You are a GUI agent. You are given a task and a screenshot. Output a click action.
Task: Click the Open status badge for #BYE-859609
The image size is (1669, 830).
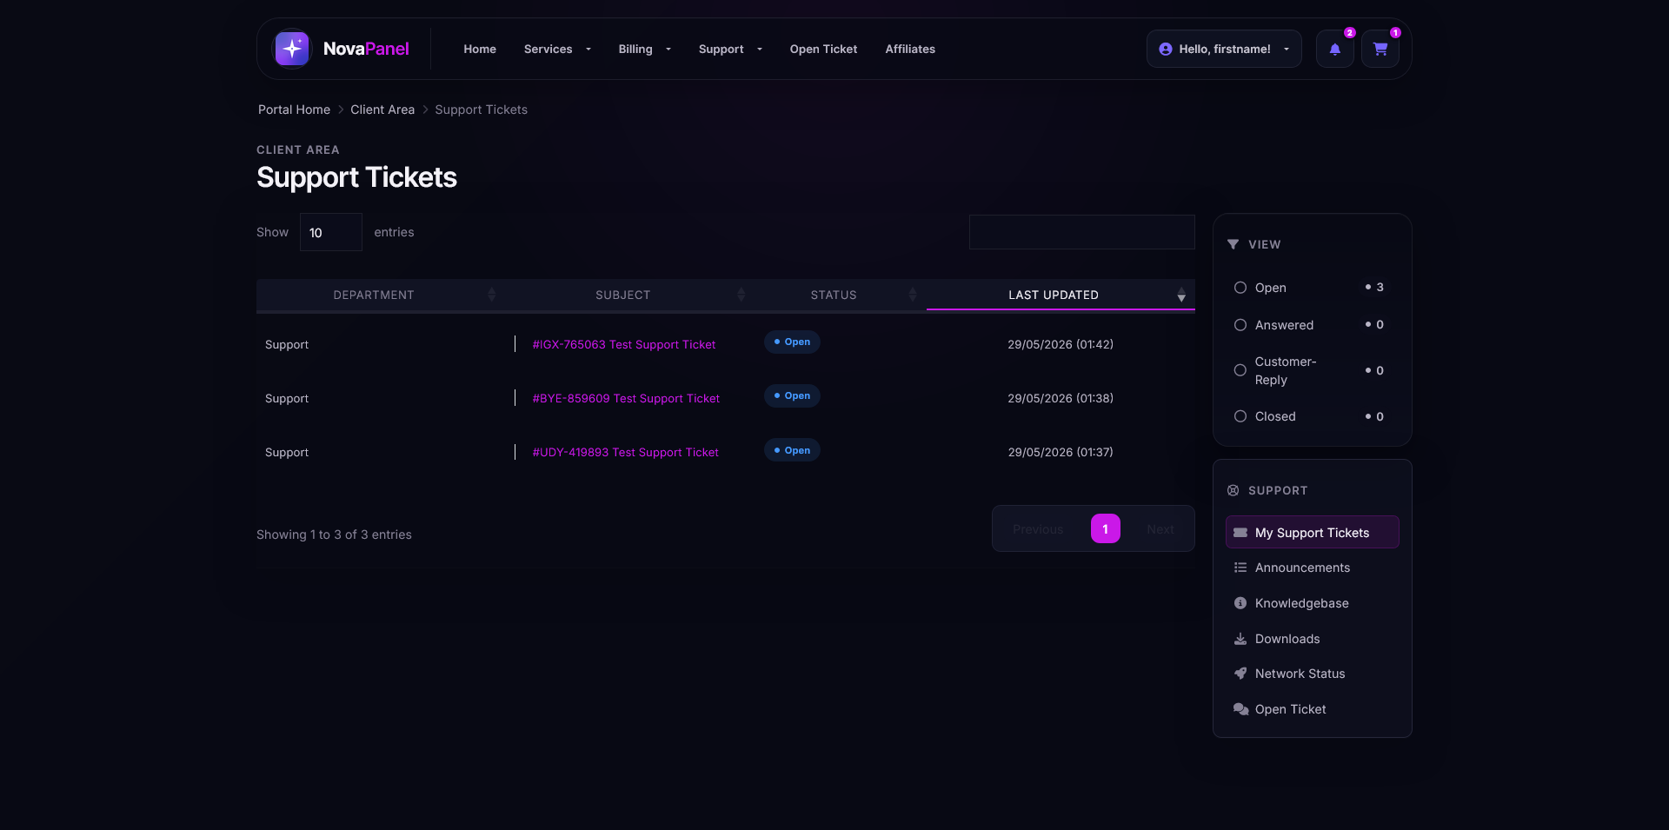click(x=792, y=395)
